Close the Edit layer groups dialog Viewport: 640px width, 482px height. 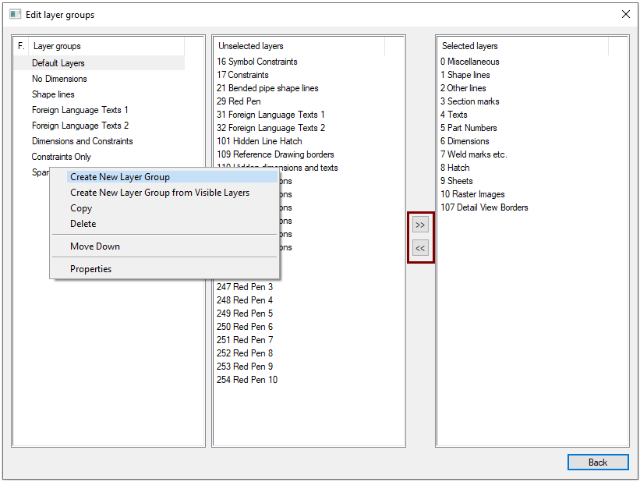pos(625,15)
